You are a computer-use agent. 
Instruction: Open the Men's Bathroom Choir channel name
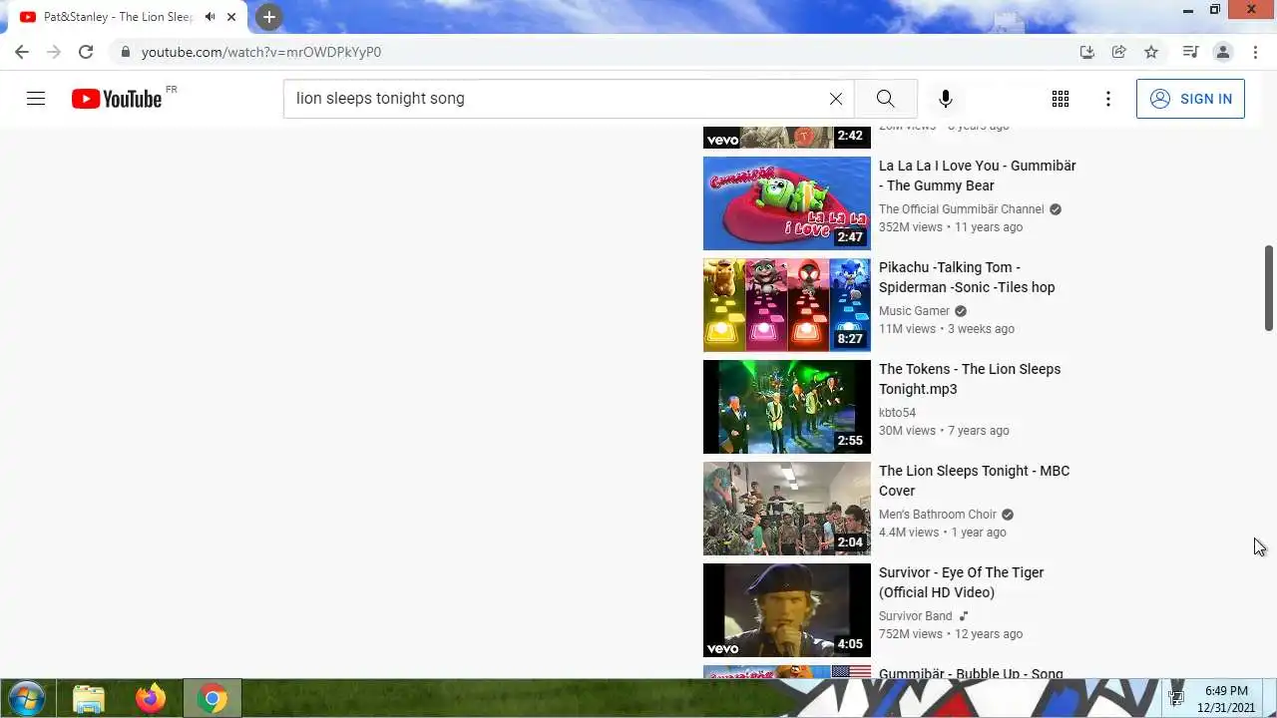click(937, 515)
